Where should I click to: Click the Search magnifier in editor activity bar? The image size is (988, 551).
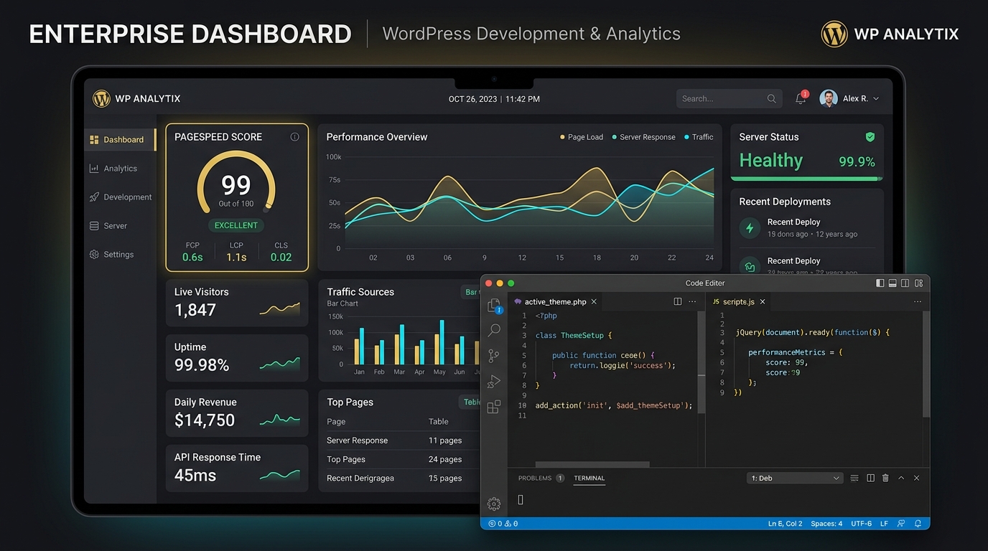(x=494, y=330)
